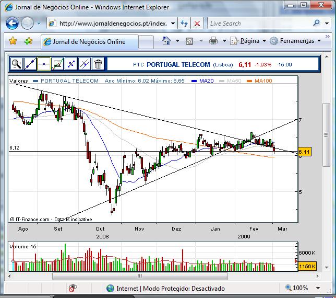
Task: Click the Home page icon
Action: coord(166,41)
